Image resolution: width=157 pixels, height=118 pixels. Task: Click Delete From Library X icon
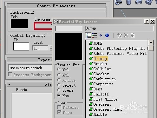126,36
